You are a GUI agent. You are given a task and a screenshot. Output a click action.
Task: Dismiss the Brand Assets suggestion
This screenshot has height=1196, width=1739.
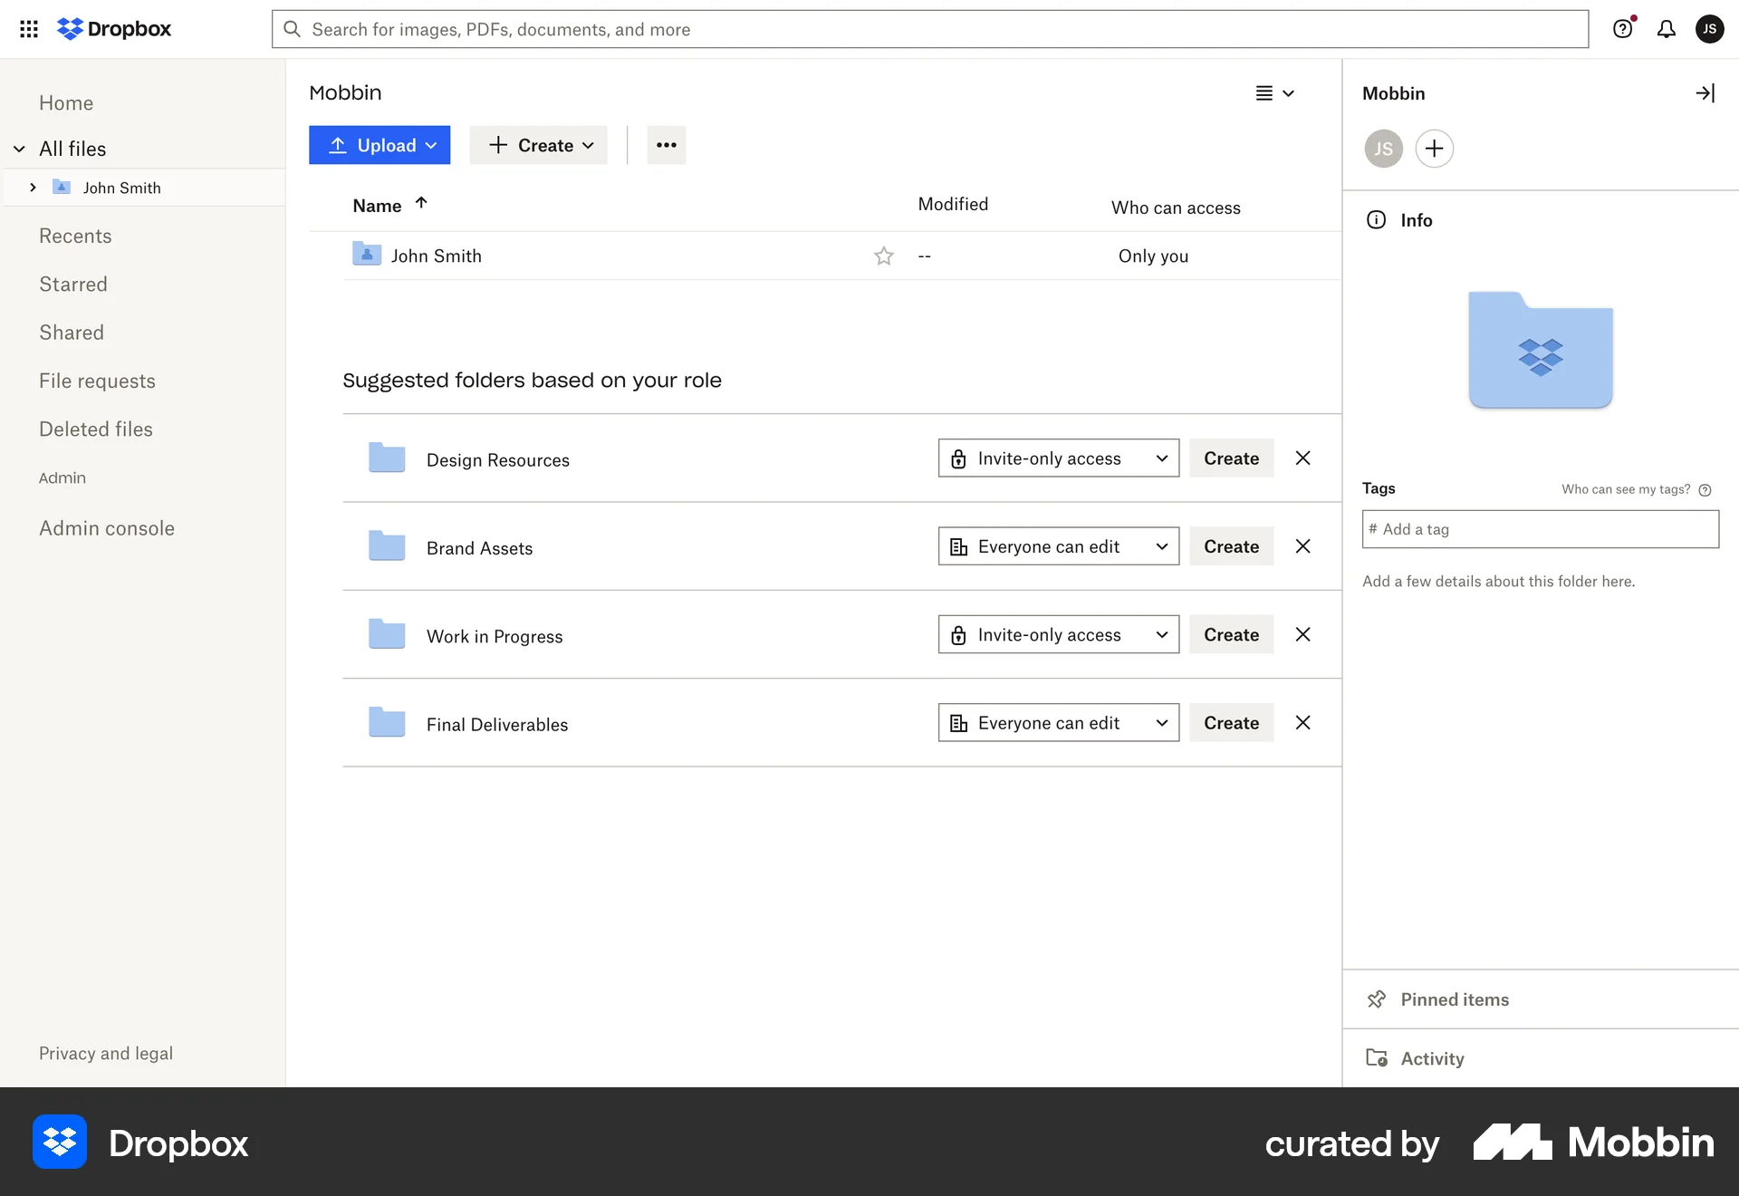1302,546
